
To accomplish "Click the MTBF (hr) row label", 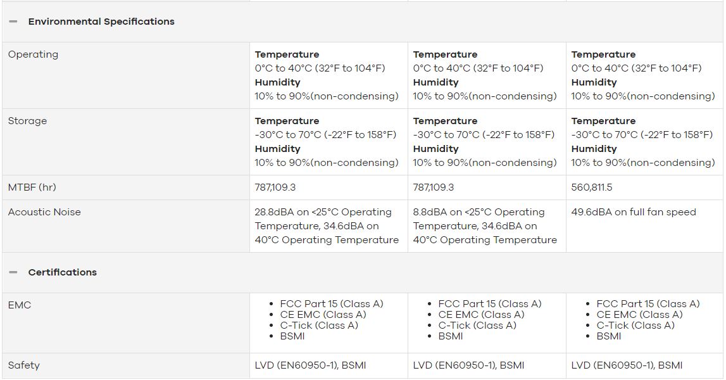I will pos(32,187).
